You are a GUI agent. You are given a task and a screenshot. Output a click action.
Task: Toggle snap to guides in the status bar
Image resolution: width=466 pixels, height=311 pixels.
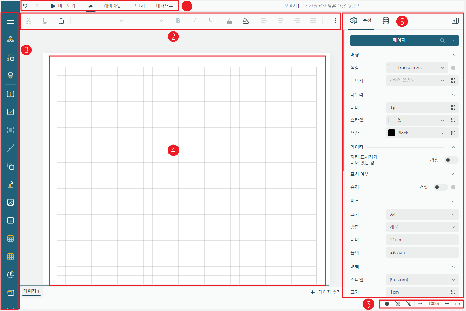(x=409, y=304)
